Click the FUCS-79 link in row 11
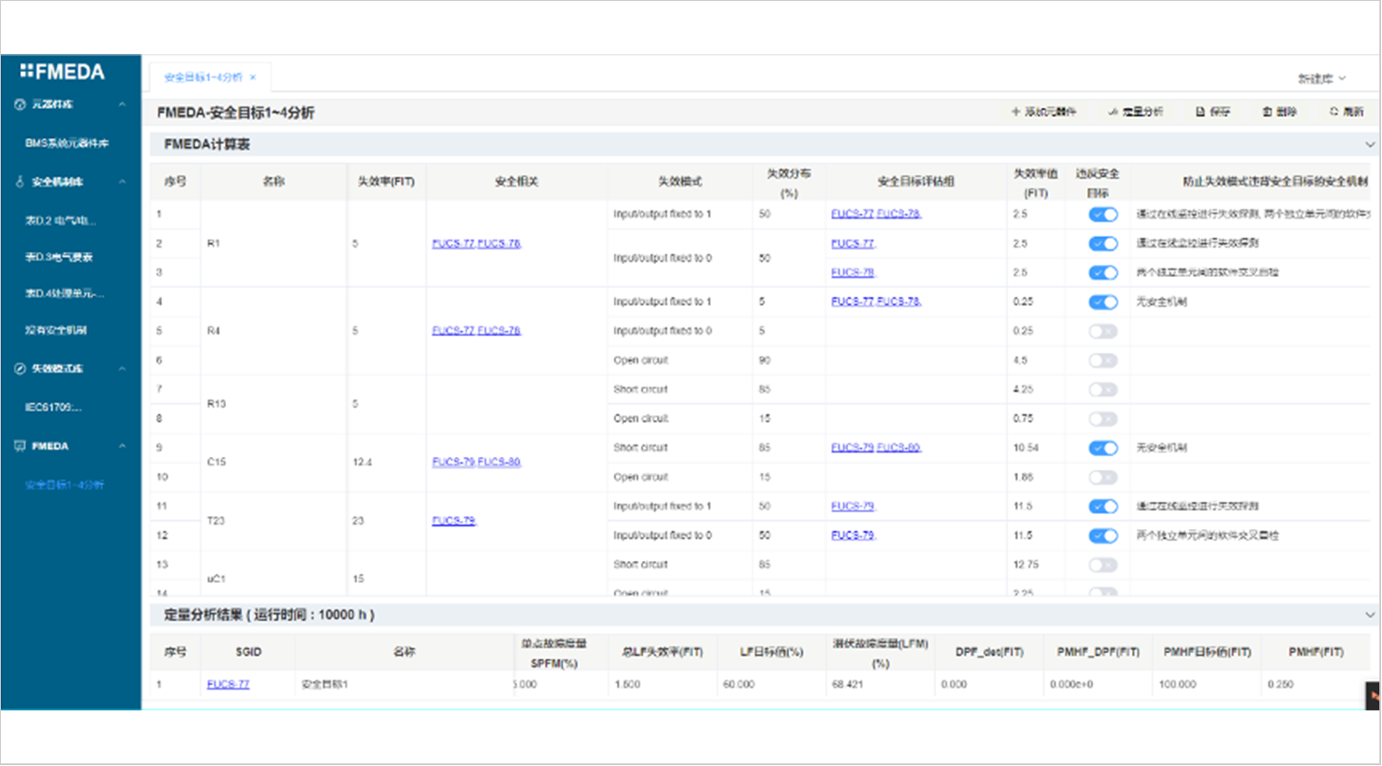 (x=852, y=506)
